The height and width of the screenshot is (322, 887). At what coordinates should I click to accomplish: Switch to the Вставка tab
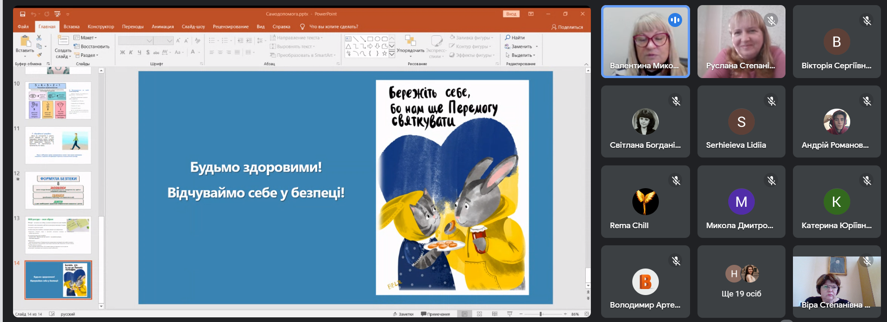click(72, 26)
